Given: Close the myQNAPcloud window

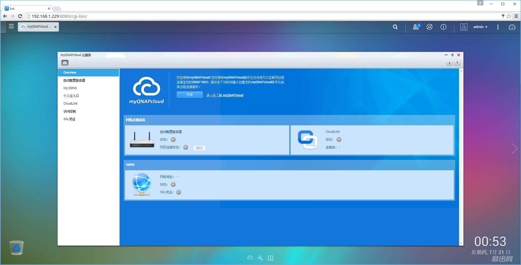Looking at the screenshot, I should pyautogui.click(x=459, y=55).
